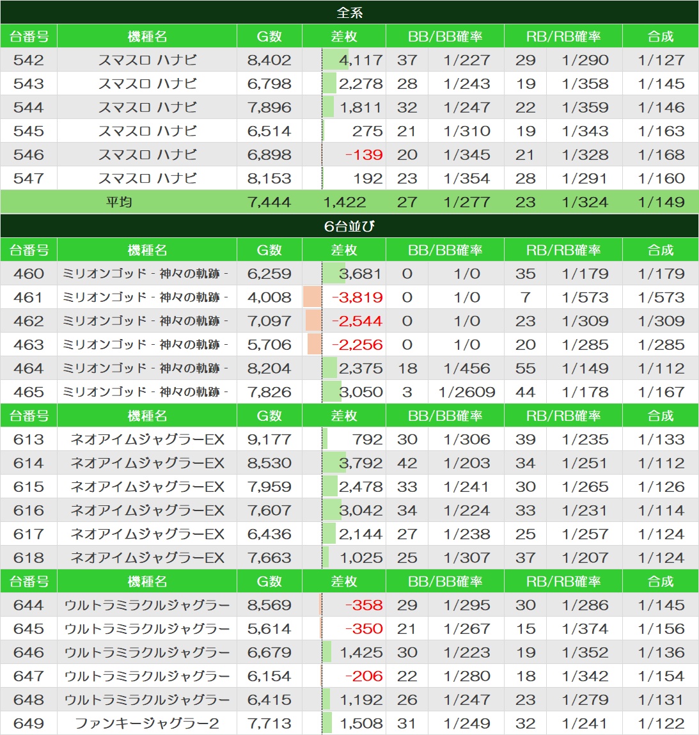
Task: Click the ウルトラミラクルジャグラー name in row 646
Action: pyautogui.click(x=147, y=652)
